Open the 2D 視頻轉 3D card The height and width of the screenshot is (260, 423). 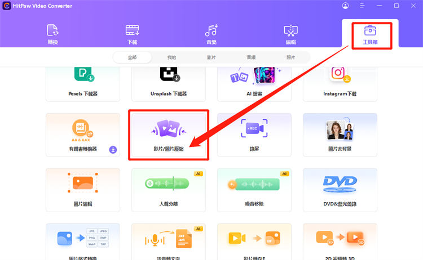(x=340, y=241)
